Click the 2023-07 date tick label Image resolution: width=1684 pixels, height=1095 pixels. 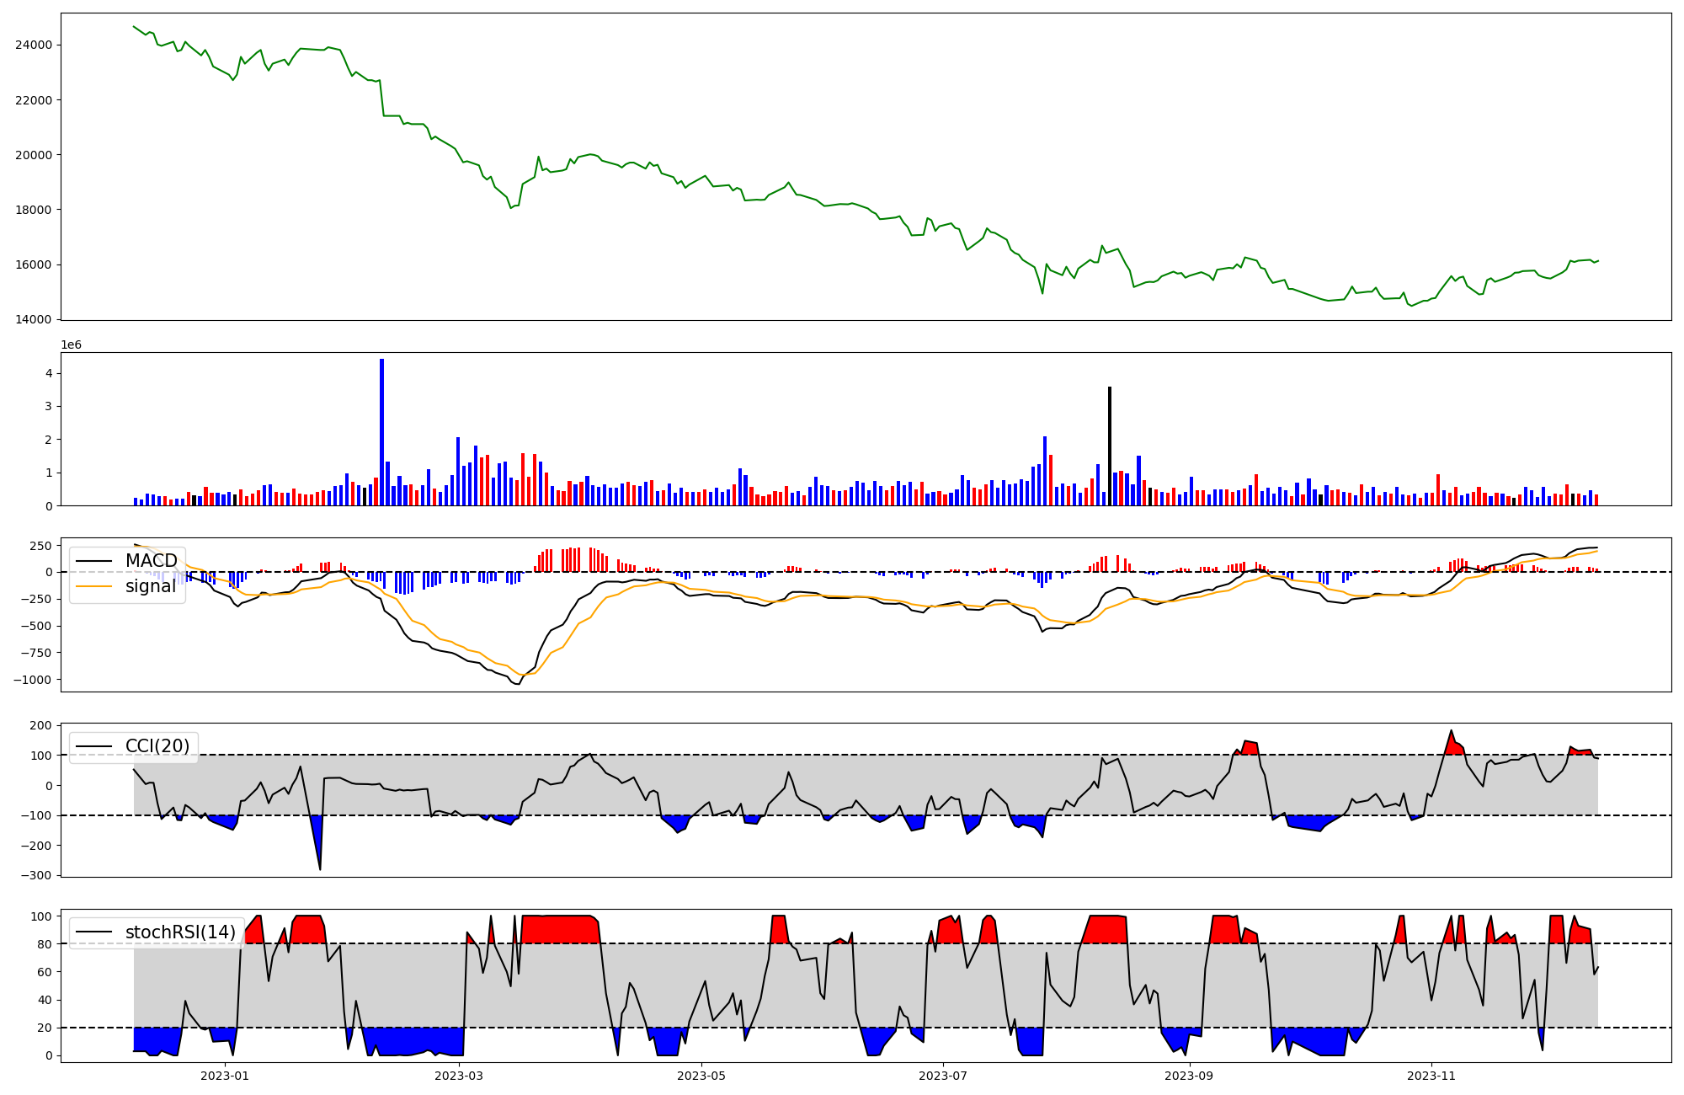pos(943,1076)
